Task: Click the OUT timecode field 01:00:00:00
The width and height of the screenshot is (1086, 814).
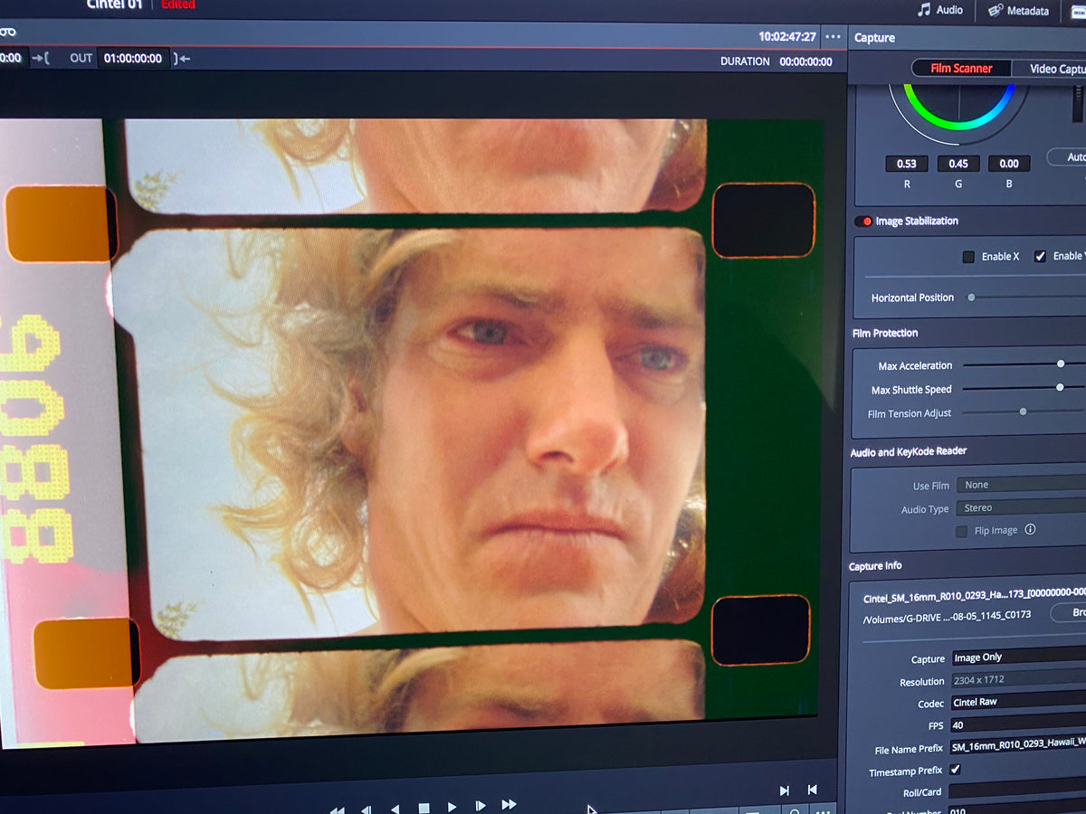Action: pyautogui.click(x=132, y=59)
